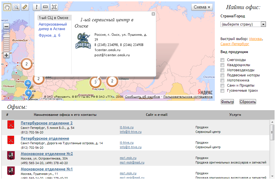Image resolution: width=276 pixels, height=180 pixels.
Task: Quick-select Санкт-Петербург link
Action: pos(235,44)
